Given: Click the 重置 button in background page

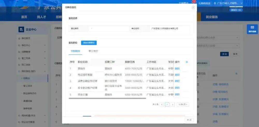Looking at the screenshot, I should pyautogui.click(x=235, y=54).
